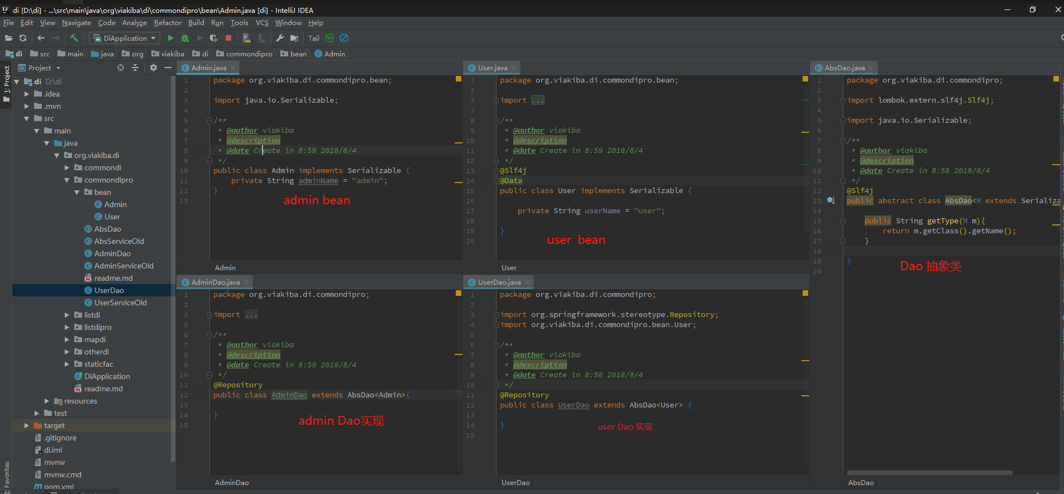
Task: Click the green monitor icon next to Tail
Action: click(330, 38)
